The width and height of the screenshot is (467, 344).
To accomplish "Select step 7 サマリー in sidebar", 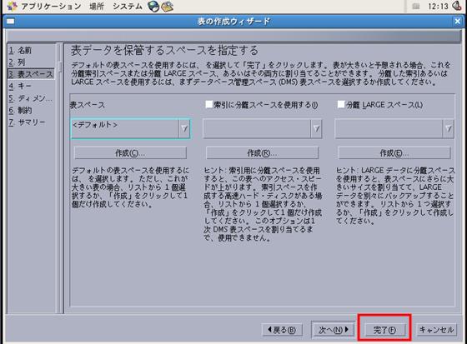I will coord(27,122).
